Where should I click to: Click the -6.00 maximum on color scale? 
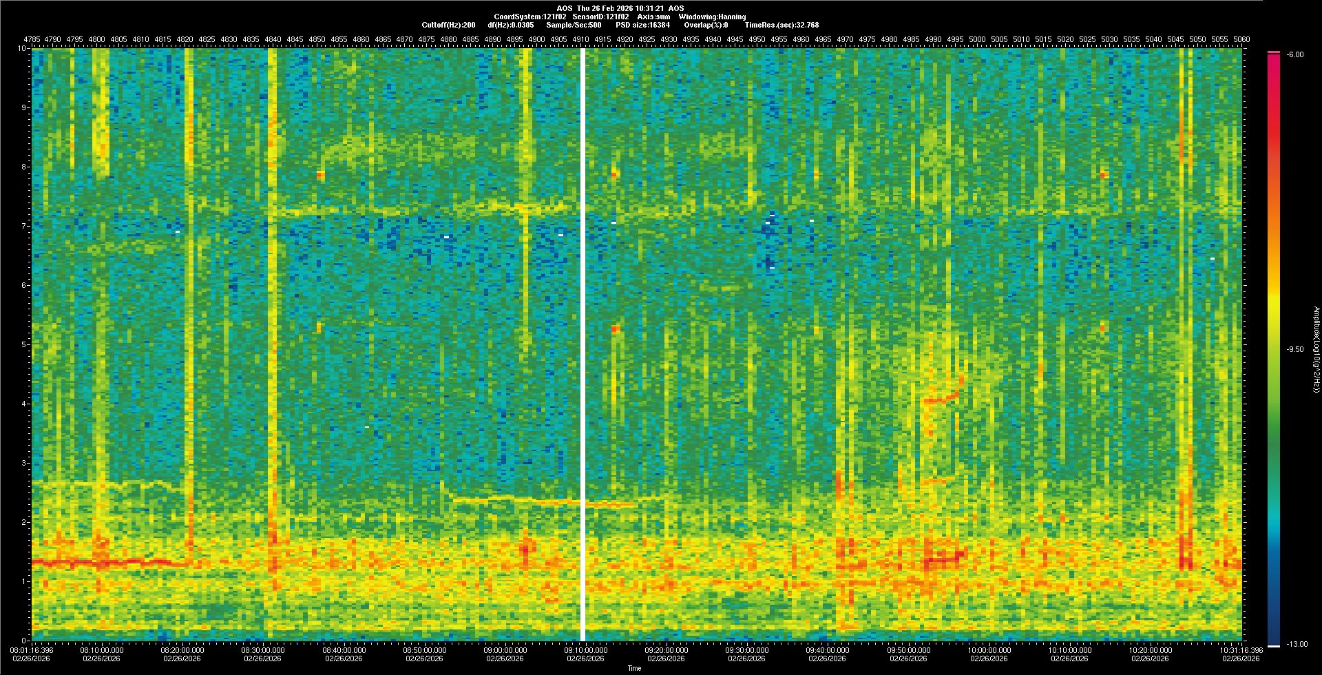coord(1294,54)
